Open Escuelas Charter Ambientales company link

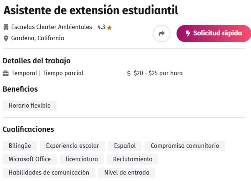[x=52, y=27]
